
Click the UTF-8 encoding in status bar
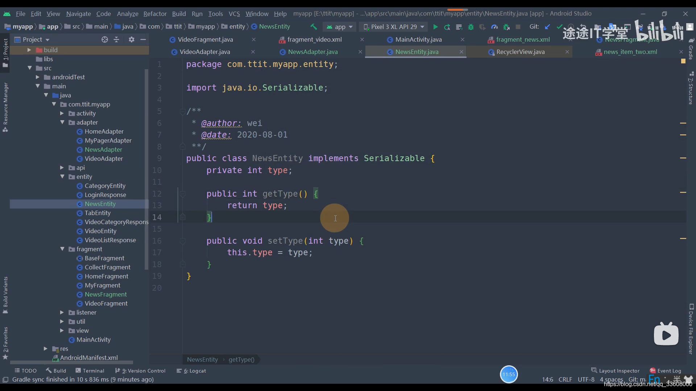586,379
